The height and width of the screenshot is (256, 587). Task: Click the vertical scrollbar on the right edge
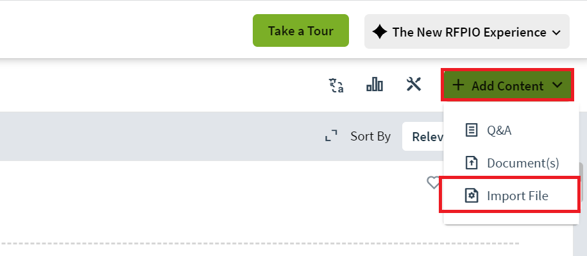click(579, 210)
